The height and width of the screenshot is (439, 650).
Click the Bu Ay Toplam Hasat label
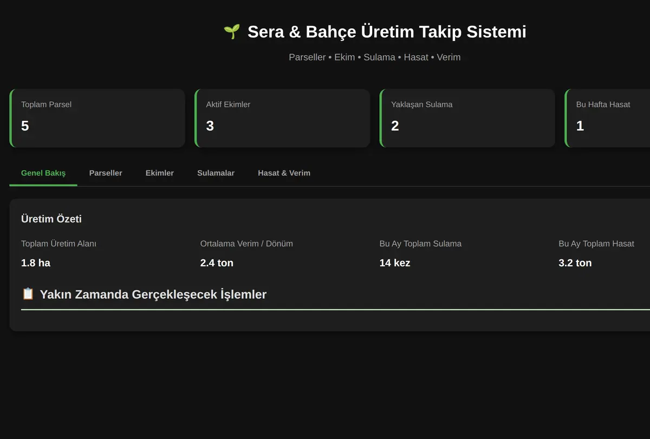[x=596, y=244]
